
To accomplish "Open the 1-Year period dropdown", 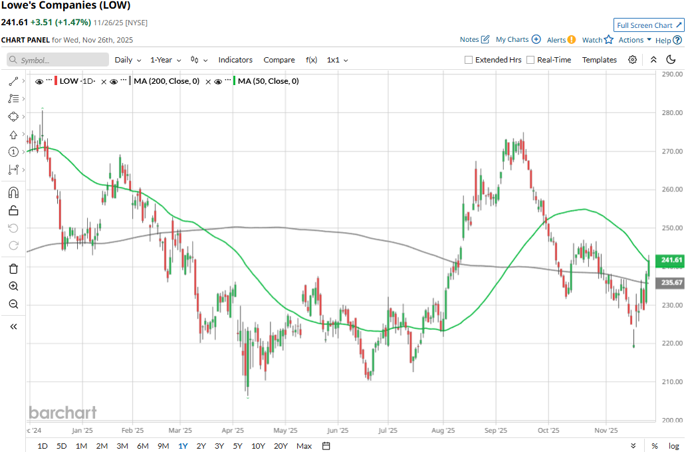I will tap(165, 60).
